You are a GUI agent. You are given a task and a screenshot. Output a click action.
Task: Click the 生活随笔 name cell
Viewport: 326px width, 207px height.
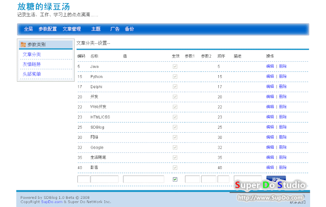(x=98, y=158)
